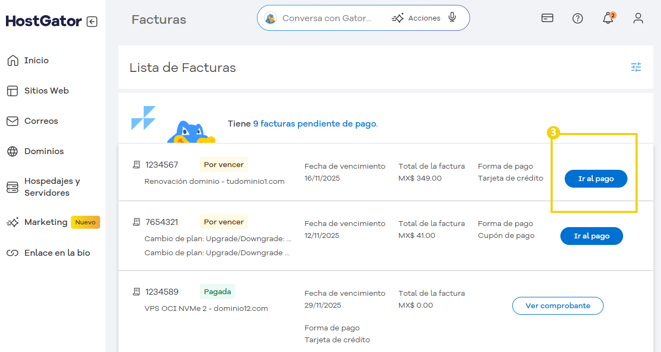Open Sitios Web via its grid icon
Screen dimensions: 661x352
click(x=12, y=90)
